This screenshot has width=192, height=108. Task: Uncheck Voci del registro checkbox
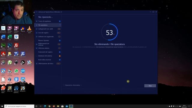[x=37, y=33]
